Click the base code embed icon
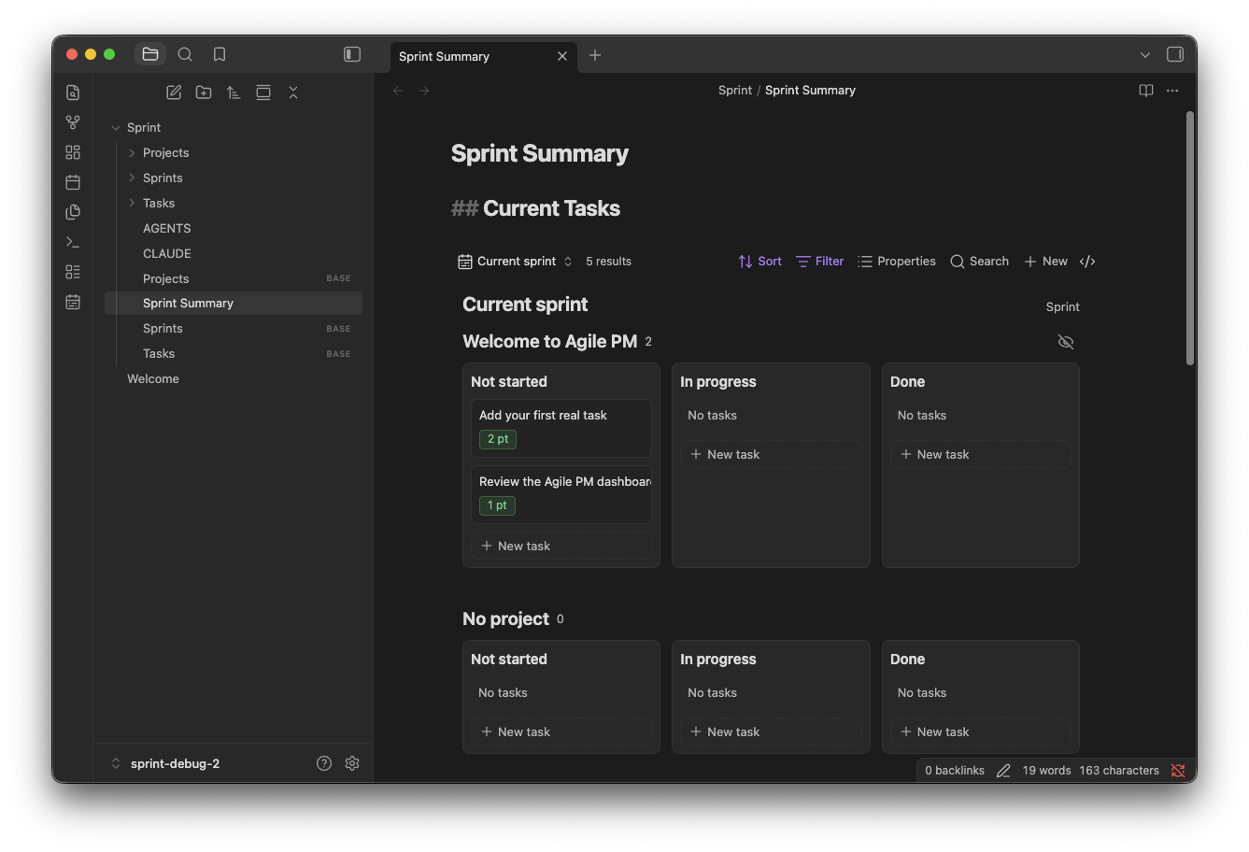 click(x=1087, y=262)
